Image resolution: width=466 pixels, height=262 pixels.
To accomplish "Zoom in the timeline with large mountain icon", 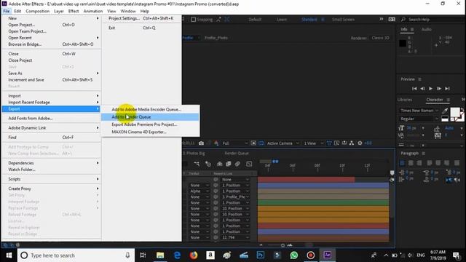I will (x=290, y=245).
